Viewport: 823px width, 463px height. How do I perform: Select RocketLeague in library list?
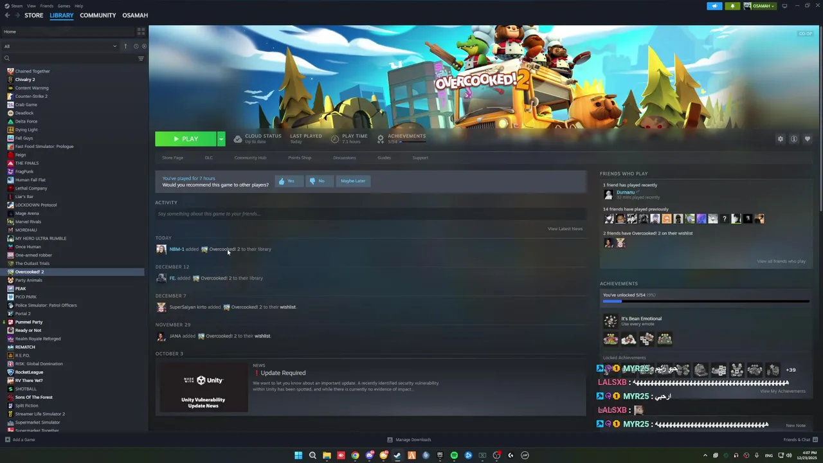tap(29, 372)
